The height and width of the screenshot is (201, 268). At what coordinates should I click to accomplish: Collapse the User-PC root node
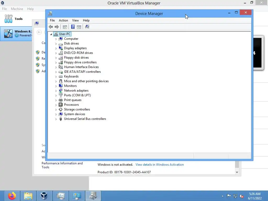(x=51, y=34)
